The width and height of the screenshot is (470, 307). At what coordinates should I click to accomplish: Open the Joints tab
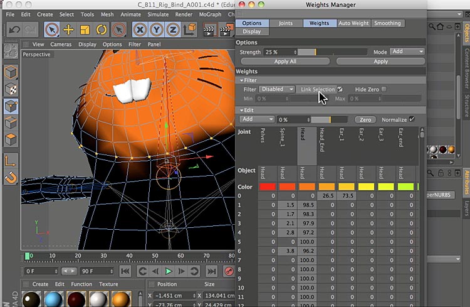286,23
